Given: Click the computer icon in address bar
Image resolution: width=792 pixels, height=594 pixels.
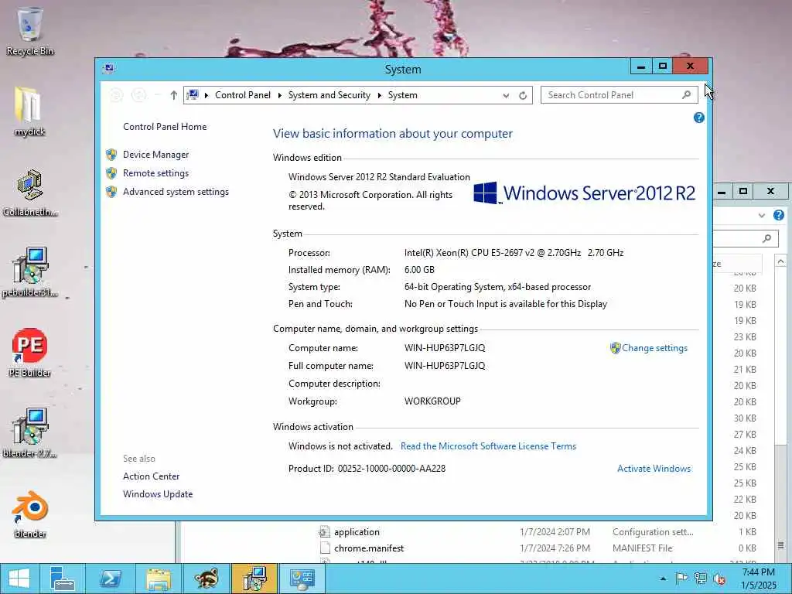Looking at the screenshot, I should click(193, 95).
